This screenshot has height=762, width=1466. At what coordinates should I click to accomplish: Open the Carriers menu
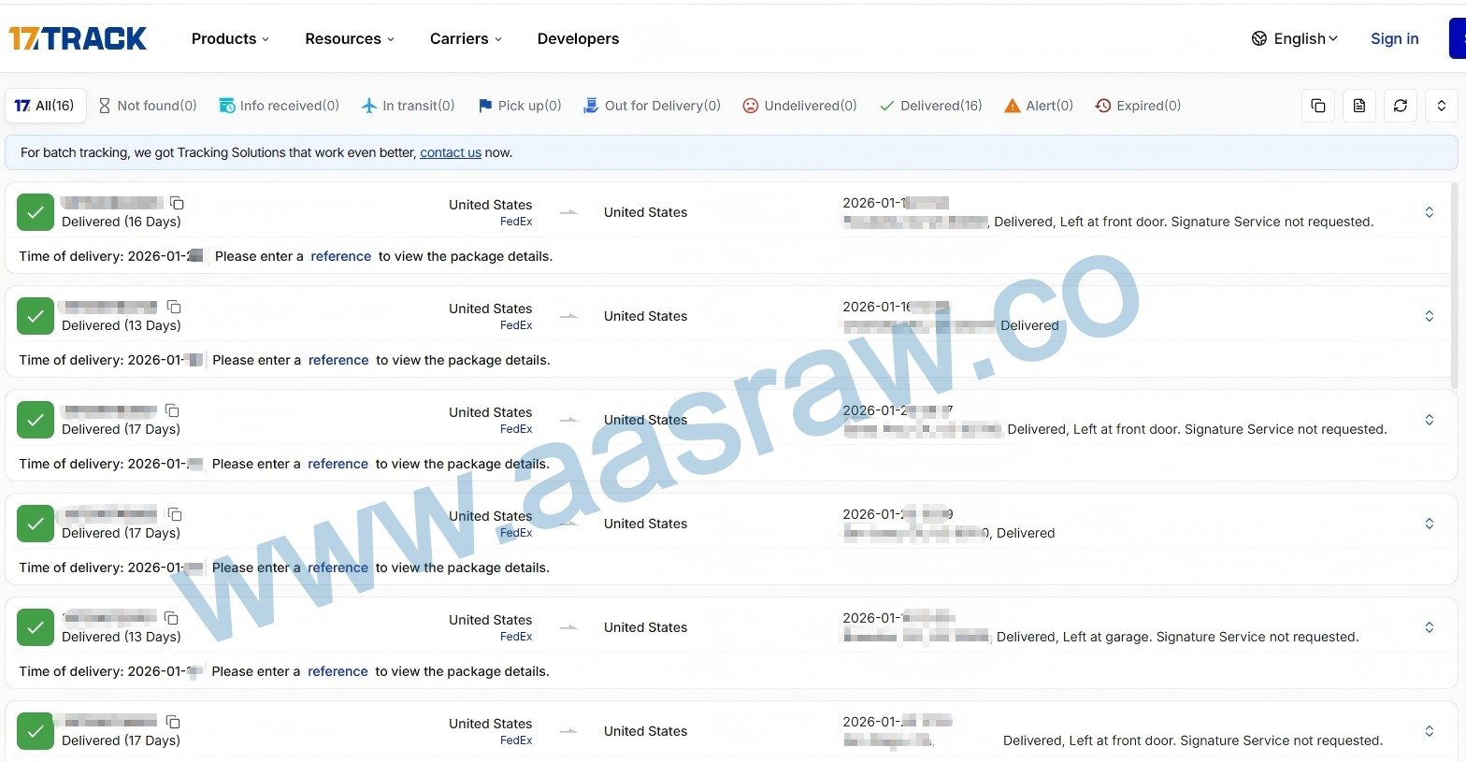[466, 38]
